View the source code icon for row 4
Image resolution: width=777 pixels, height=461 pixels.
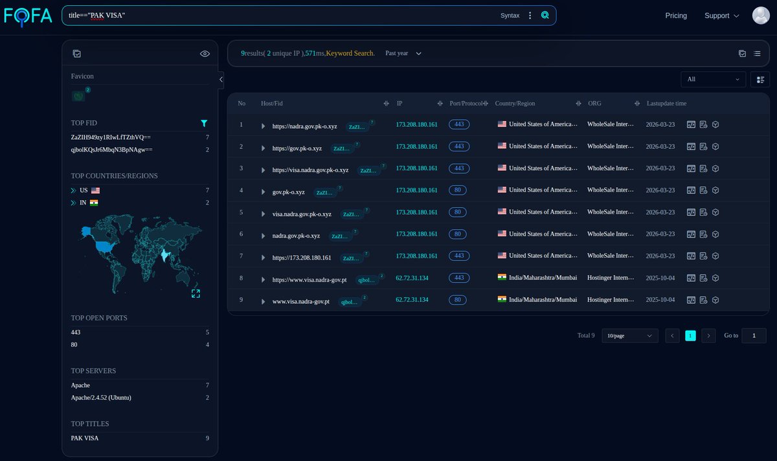point(691,190)
